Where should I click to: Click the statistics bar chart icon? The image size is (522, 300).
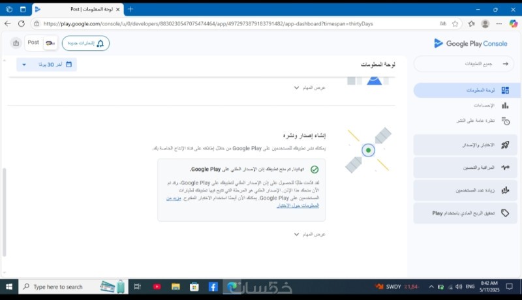pyautogui.click(x=505, y=106)
